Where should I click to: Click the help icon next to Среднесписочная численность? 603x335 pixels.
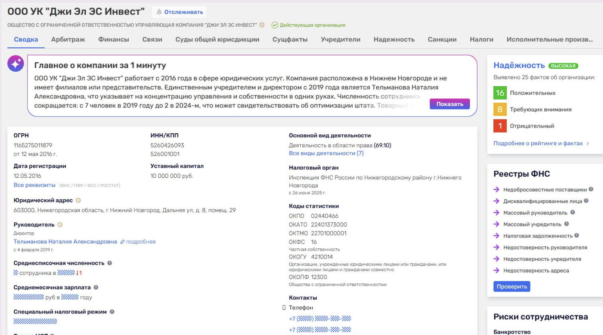tap(110, 263)
